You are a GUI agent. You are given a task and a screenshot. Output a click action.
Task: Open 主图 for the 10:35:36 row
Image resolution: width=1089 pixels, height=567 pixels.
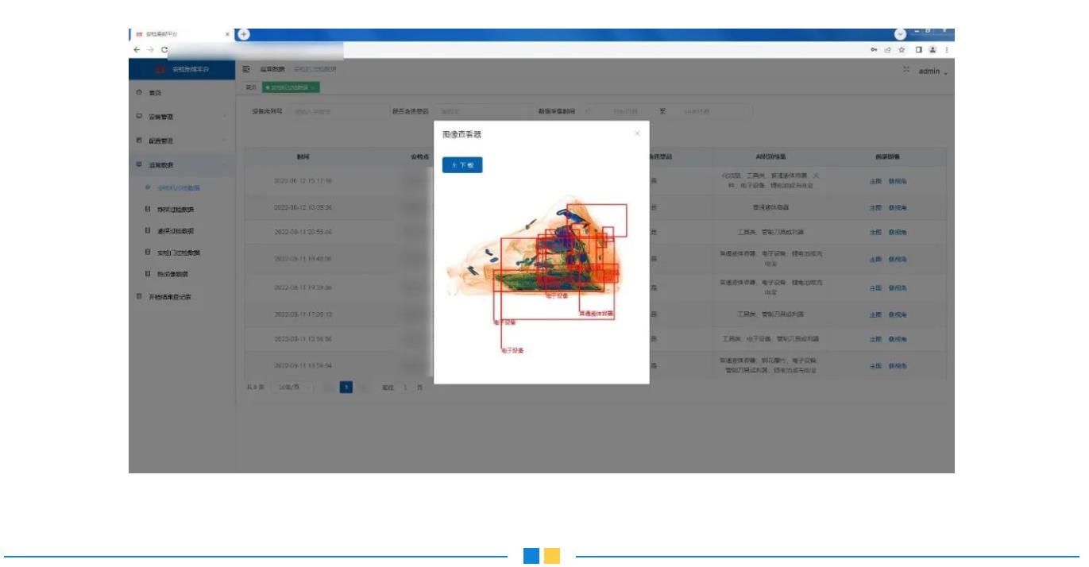click(x=877, y=208)
